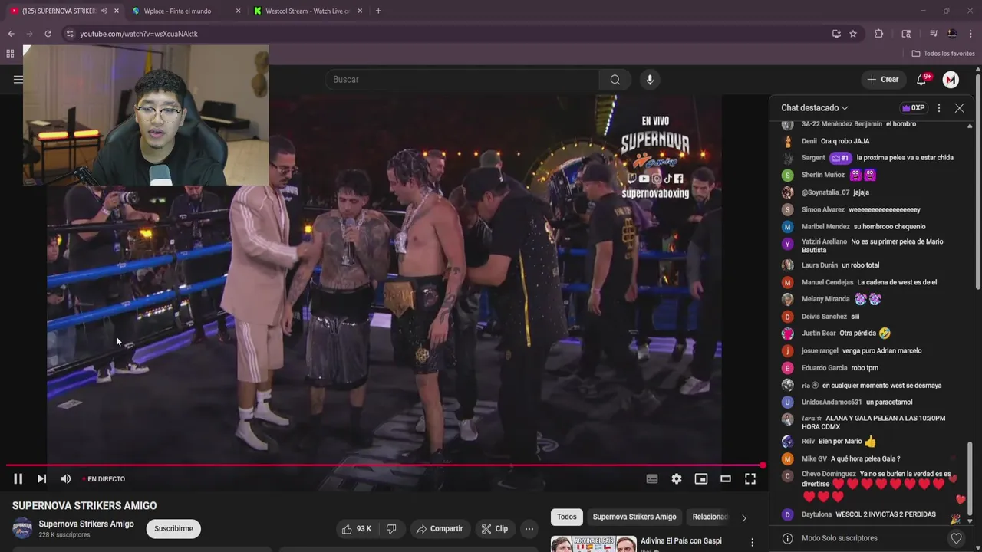Open the 0XP channel points badge

point(913,108)
